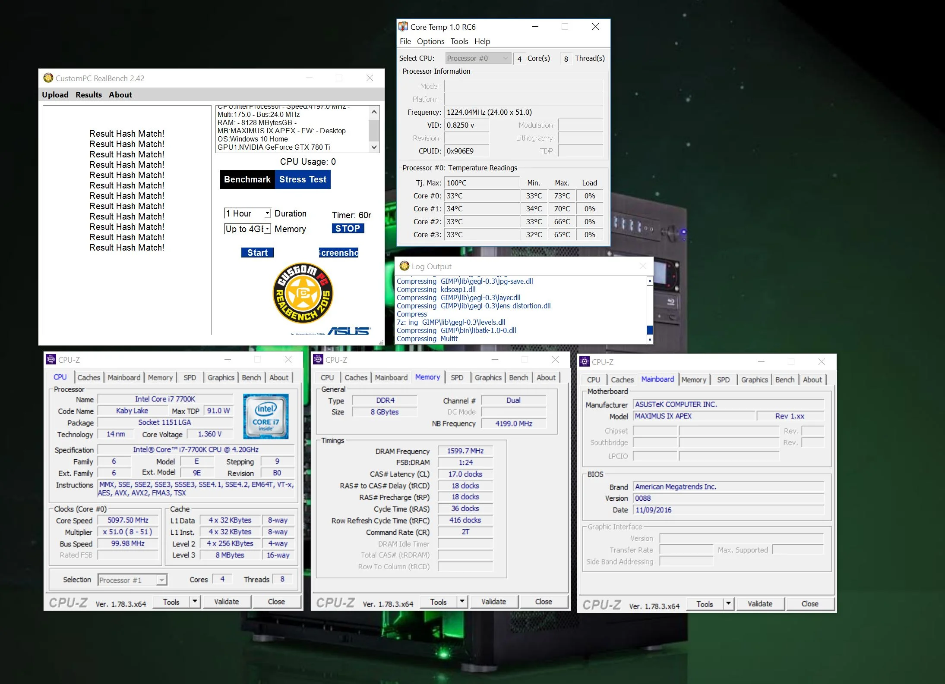Open the Tools dropdown arrow in Memory CPU-Z window
945x684 pixels.
point(462,602)
